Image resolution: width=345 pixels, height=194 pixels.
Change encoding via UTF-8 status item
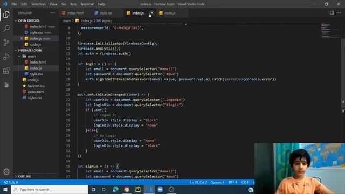[233, 182]
